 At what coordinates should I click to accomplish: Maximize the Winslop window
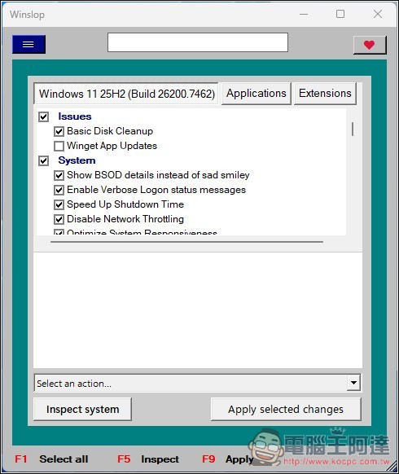[340, 14]
